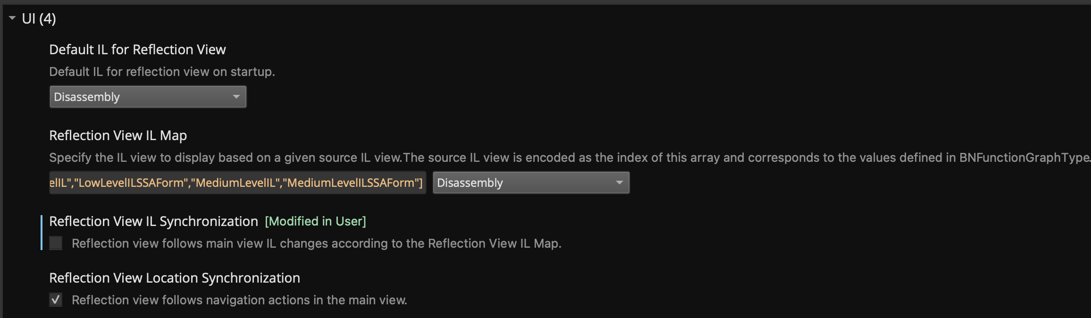Select the Reflection View IL Synchronization heading
This screenshot has height=318, width=1091.
coord(153,221)
